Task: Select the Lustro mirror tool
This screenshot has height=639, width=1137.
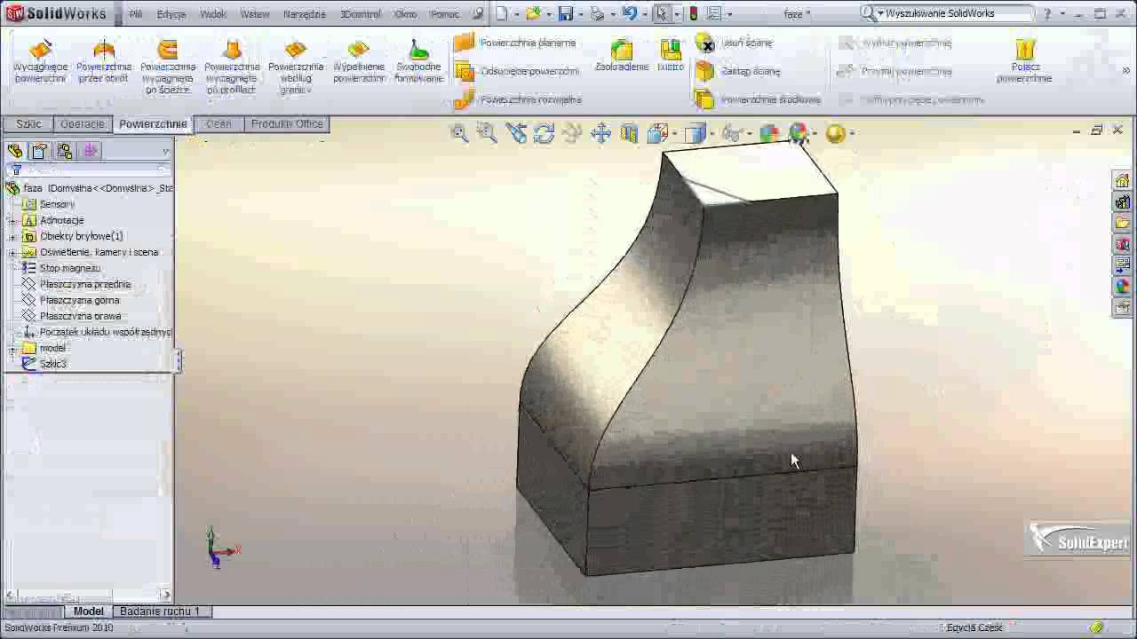Action: click(671, 56)
